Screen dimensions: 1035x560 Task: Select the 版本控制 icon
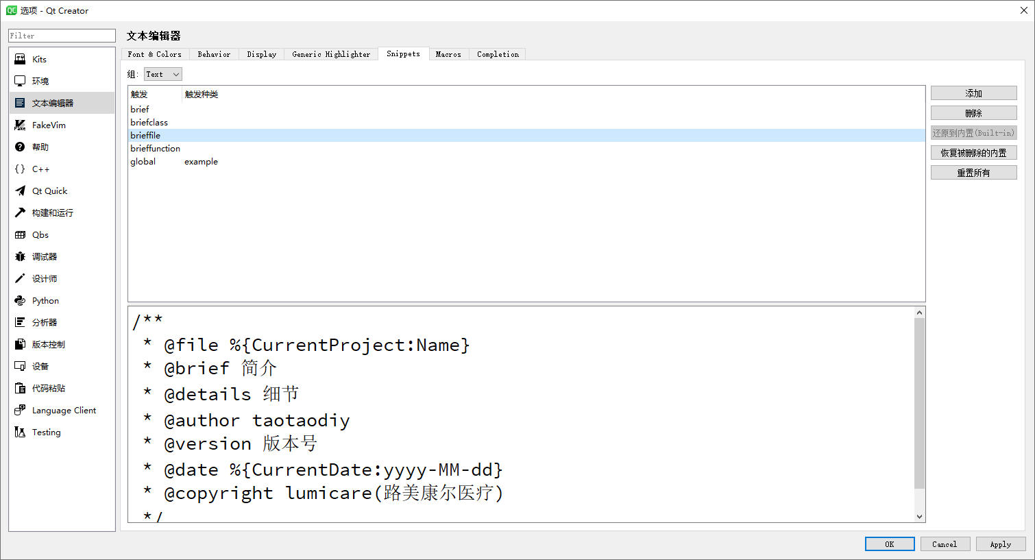click(x=20, y=344)
